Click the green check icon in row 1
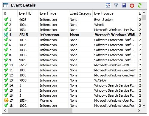 click(x=6, y=19)
